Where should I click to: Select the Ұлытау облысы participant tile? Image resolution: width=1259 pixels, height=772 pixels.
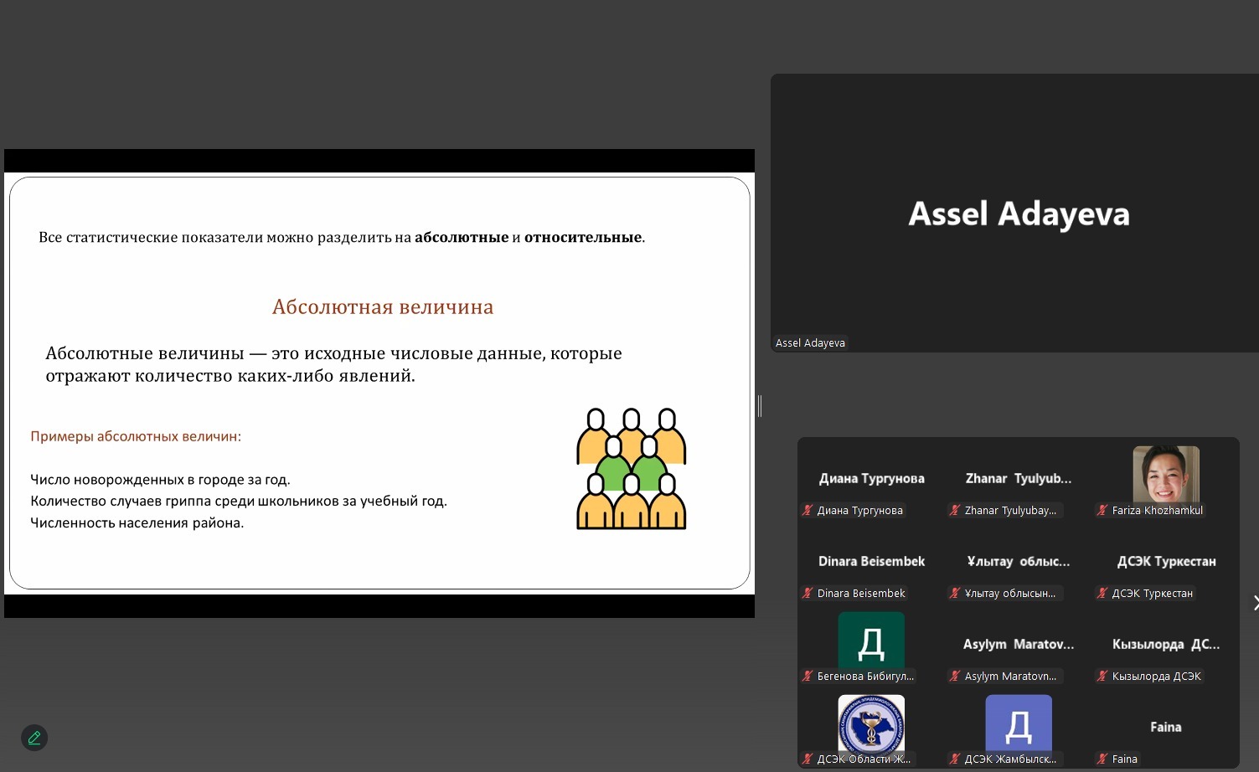coord(1018,569)
